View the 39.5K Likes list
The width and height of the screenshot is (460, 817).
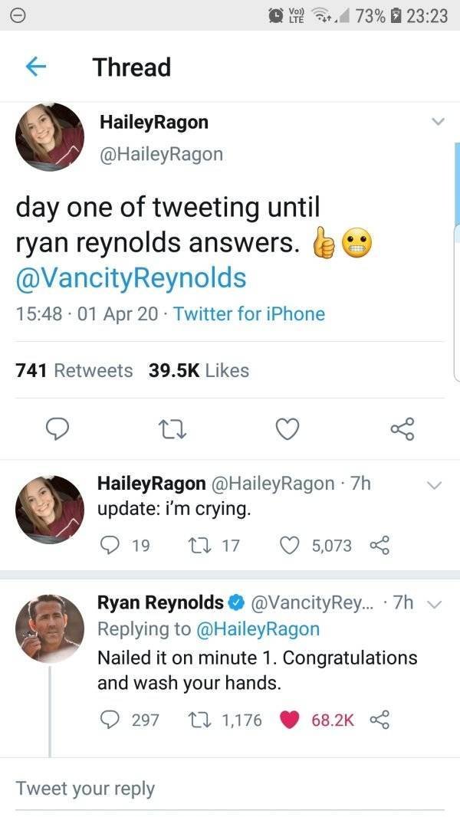click(x=199, y=371)
